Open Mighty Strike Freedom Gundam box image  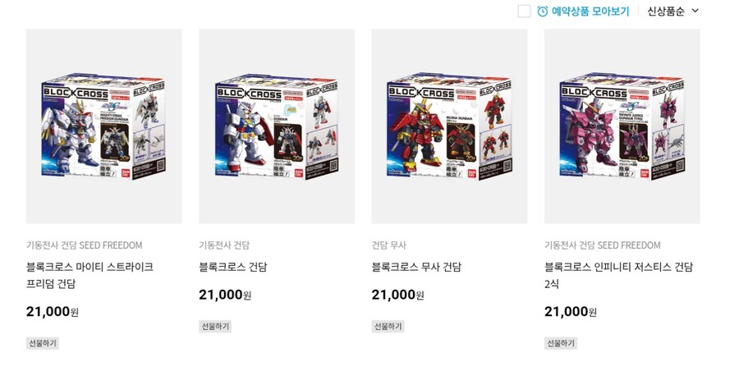tap(103, 126)
